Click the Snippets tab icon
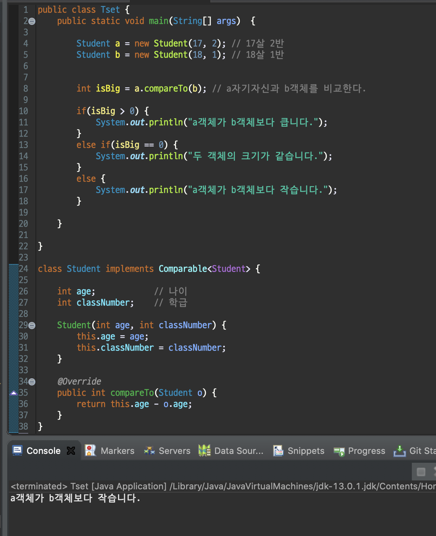This screenshot has width=436, height=536. [x=278, y=451]
